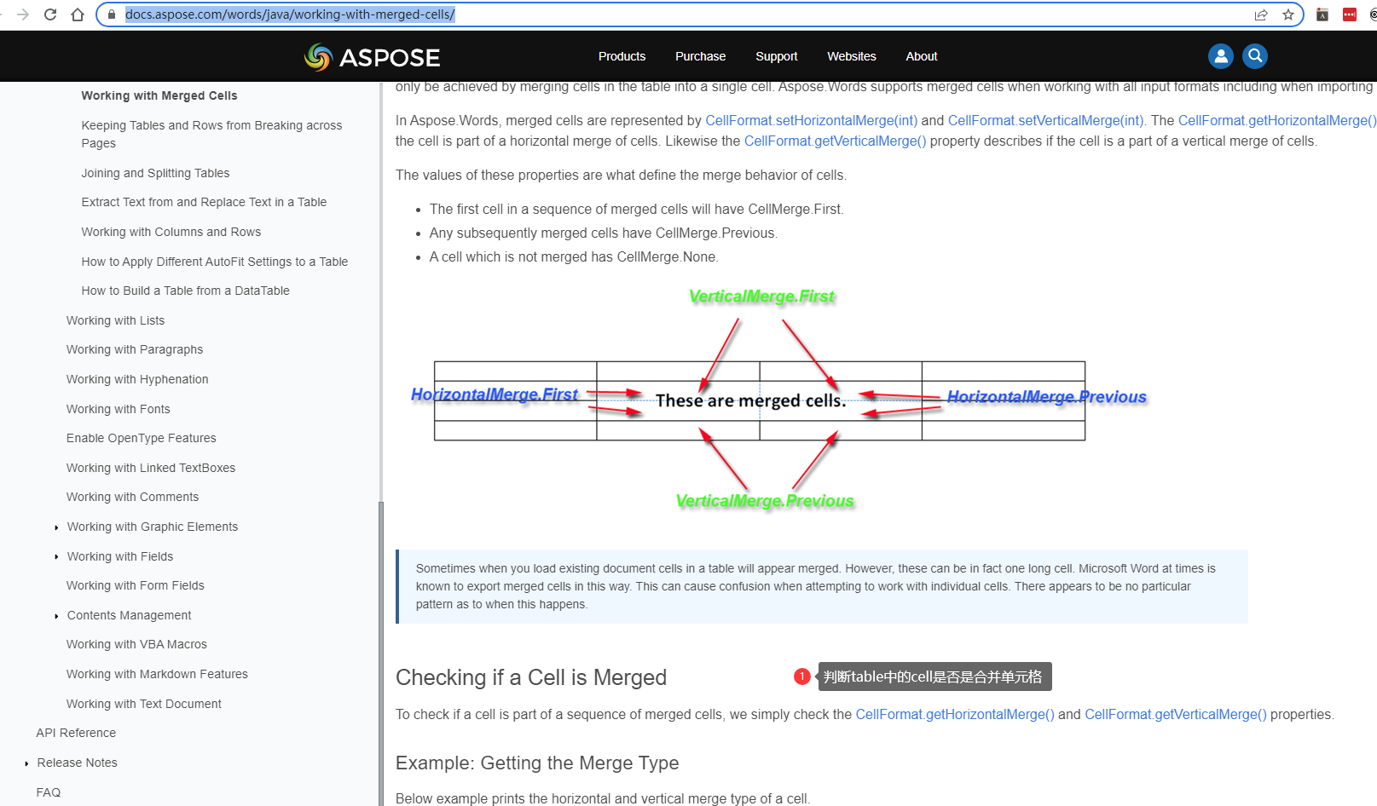Reload the page using the browser refresh icon

[50, 14]
